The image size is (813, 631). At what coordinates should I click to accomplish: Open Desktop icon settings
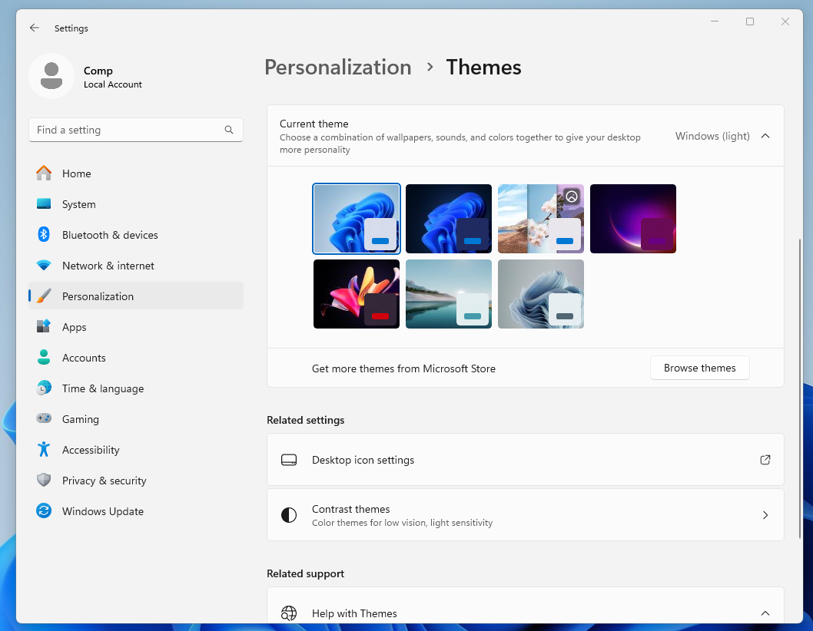(526, 460)
